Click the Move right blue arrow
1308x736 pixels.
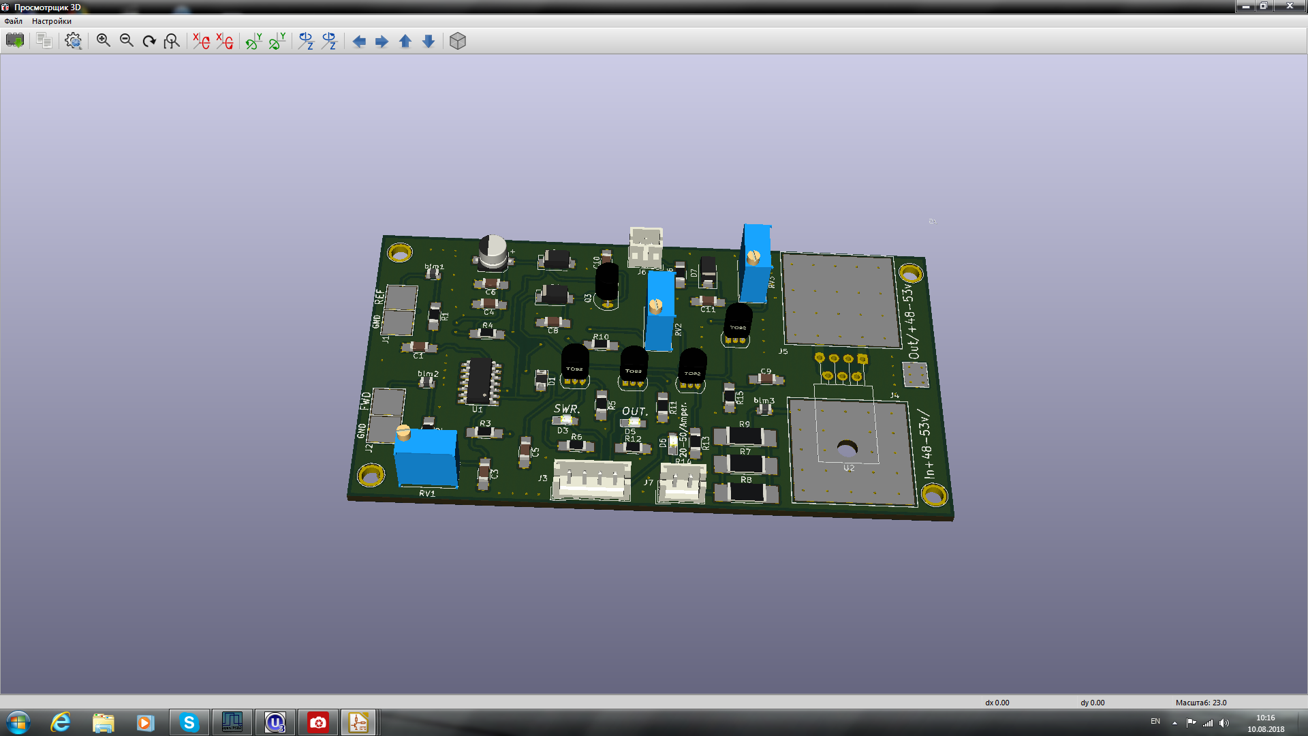pos(382,42)
